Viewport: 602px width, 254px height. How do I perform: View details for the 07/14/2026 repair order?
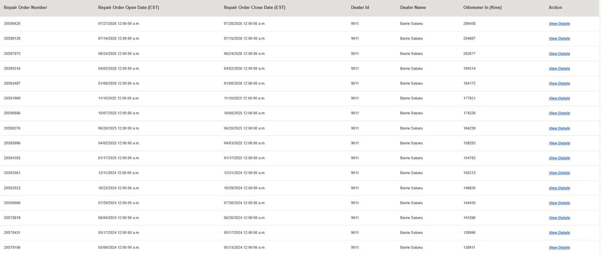click(559, 38)
